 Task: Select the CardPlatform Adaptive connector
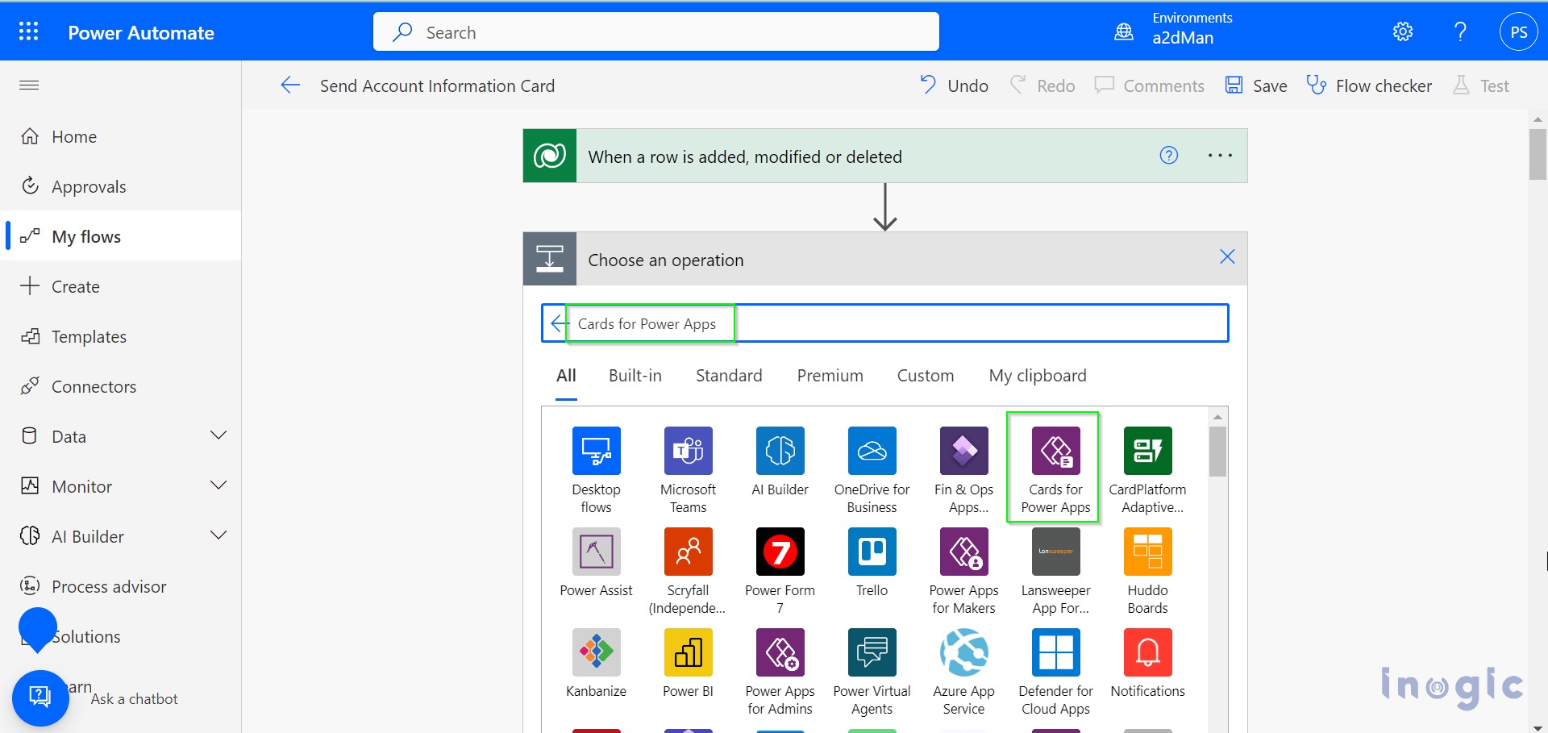point(1147,469)
